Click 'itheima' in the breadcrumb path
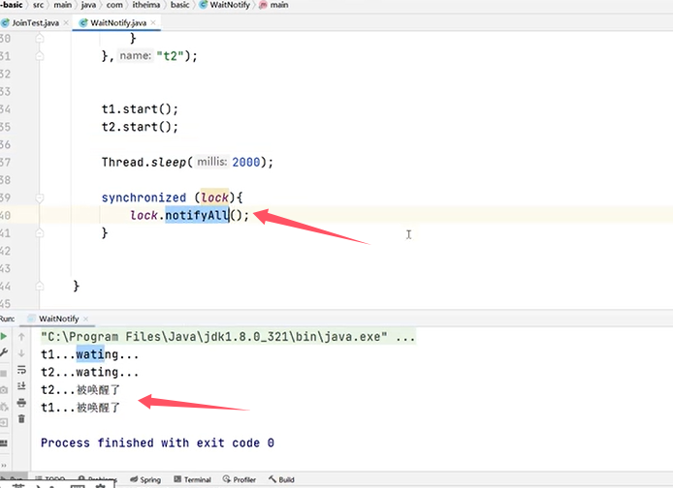673x488 pixels. point(146,5)
